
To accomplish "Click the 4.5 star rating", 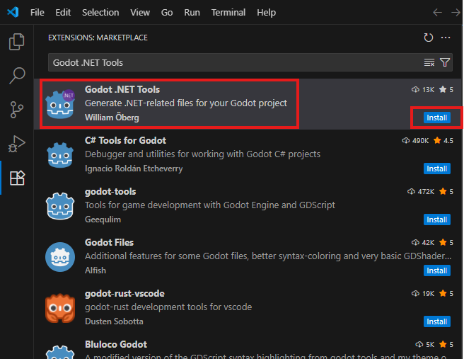I will pos(443,140).
